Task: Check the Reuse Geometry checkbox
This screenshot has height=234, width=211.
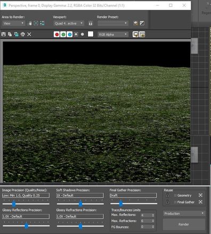Action: coord(175,196)
